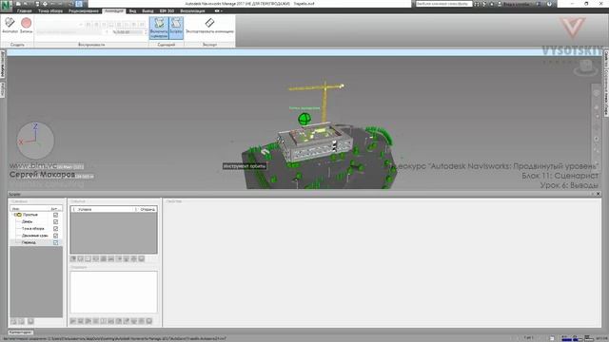
Task: Toggle the Enable Scripts ribbon button
Action: 159,28
